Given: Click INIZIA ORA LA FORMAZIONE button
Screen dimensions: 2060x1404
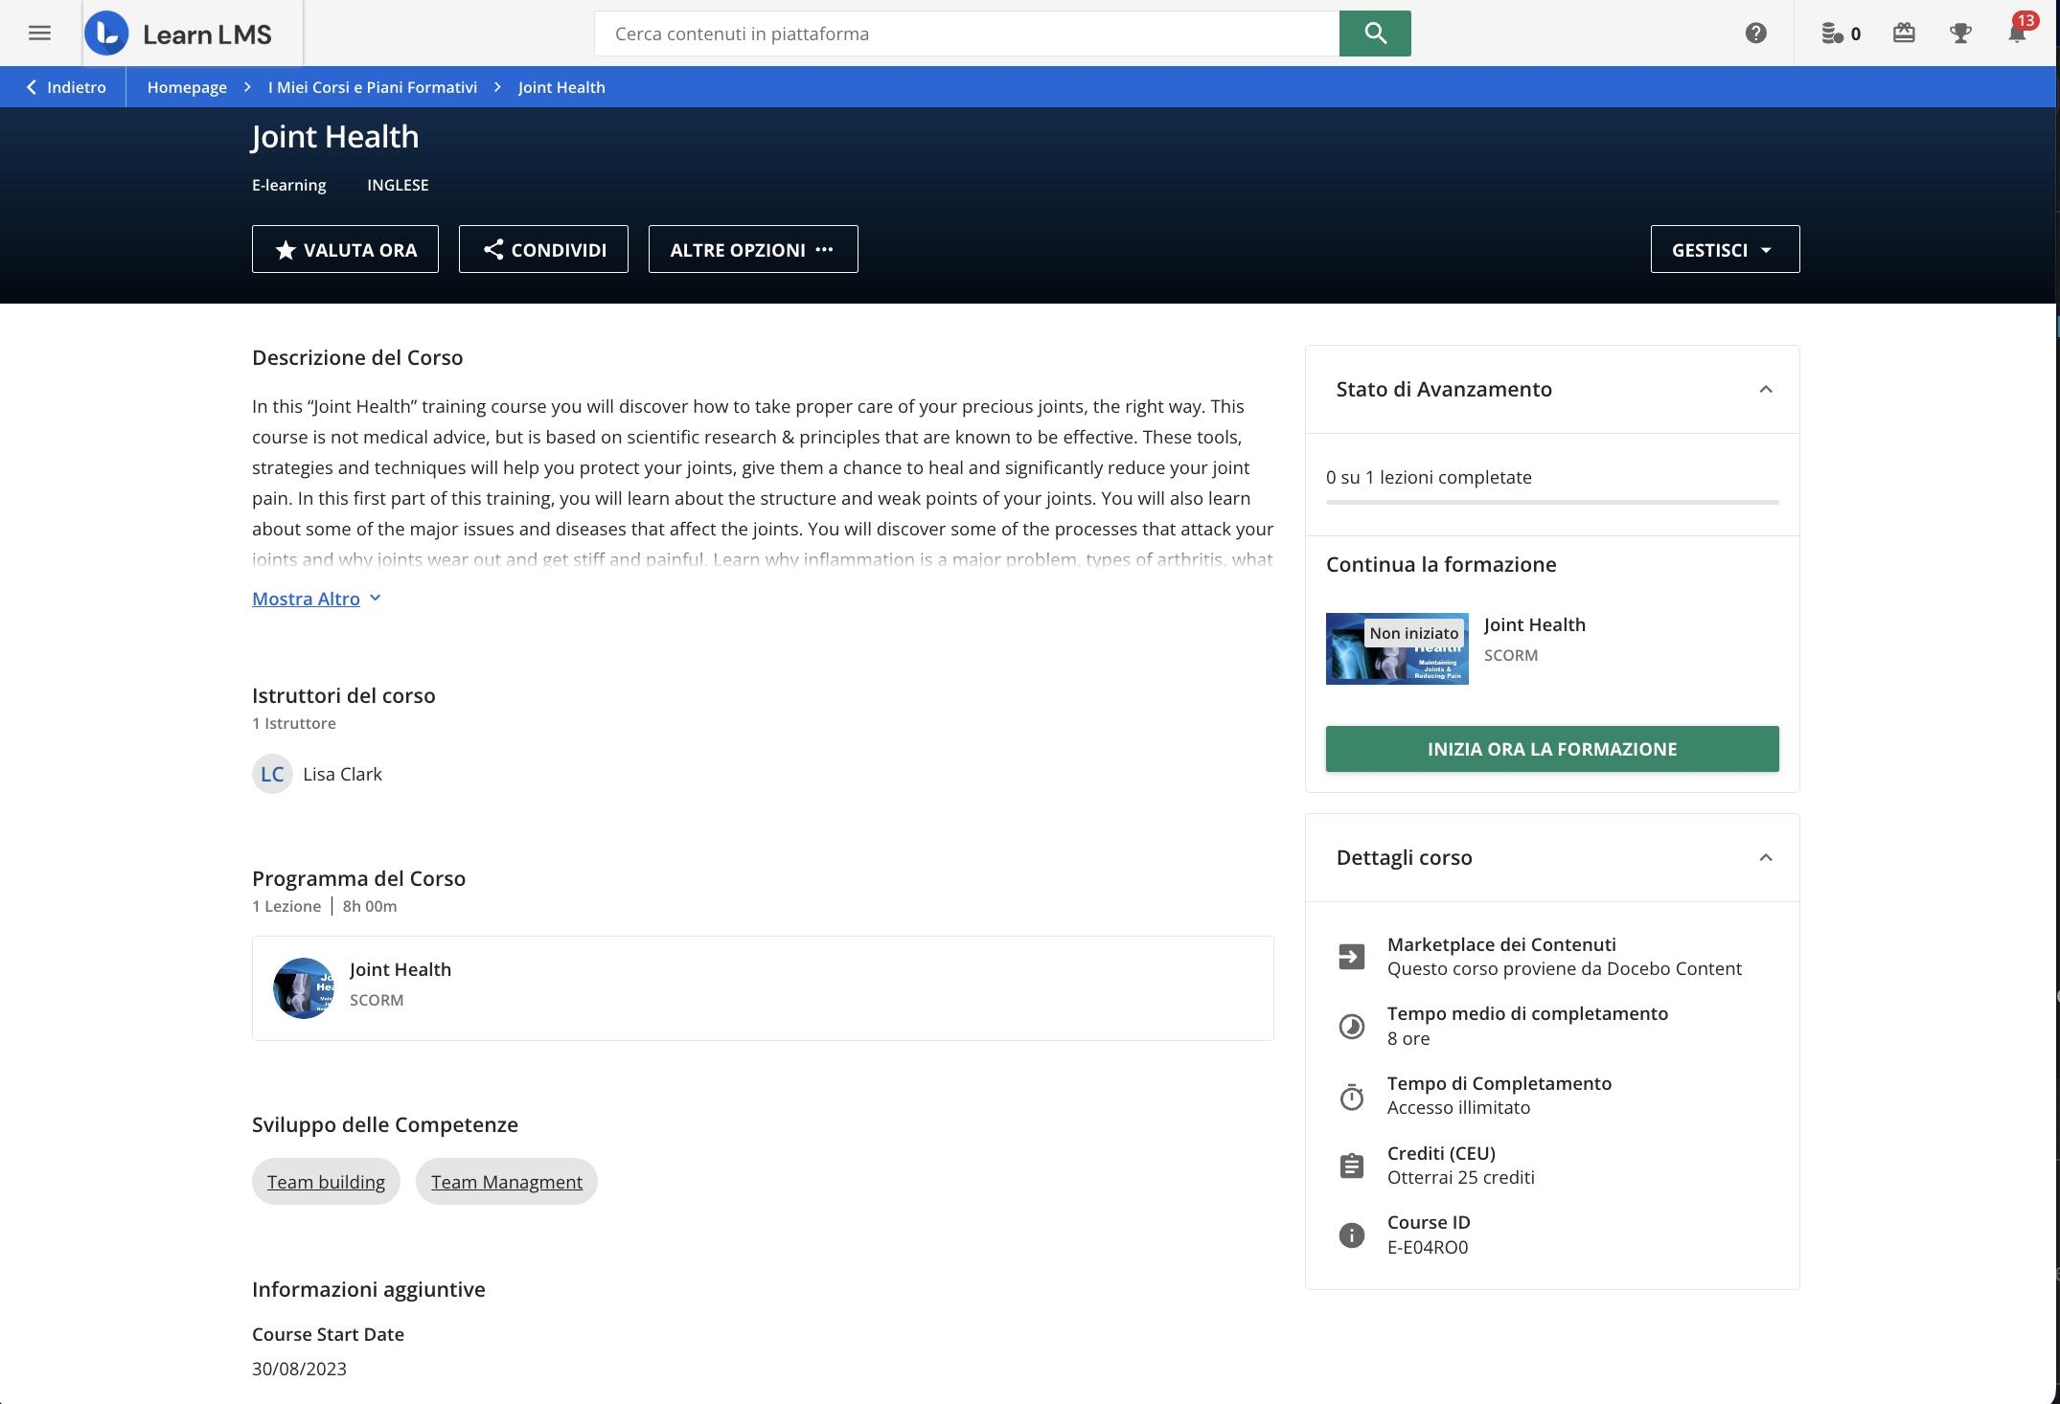Looking at the screenshot, I should pos(1551,749).
